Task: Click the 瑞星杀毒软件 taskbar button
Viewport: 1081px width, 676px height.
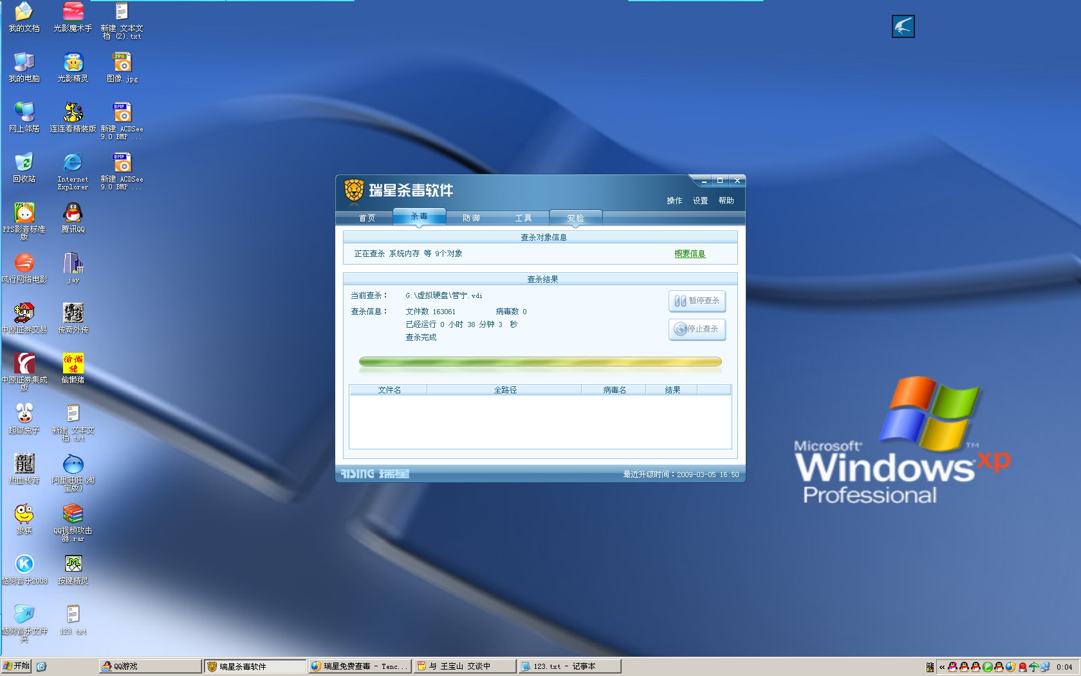Action: [255, 666]
